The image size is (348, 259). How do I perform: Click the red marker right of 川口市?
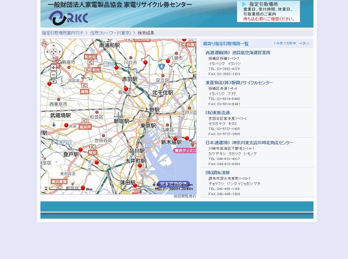pos(145,62)
